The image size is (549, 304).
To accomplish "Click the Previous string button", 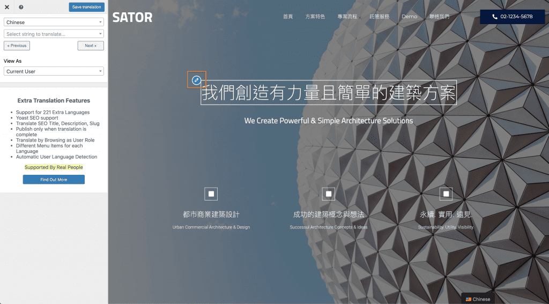I will 17,46.
